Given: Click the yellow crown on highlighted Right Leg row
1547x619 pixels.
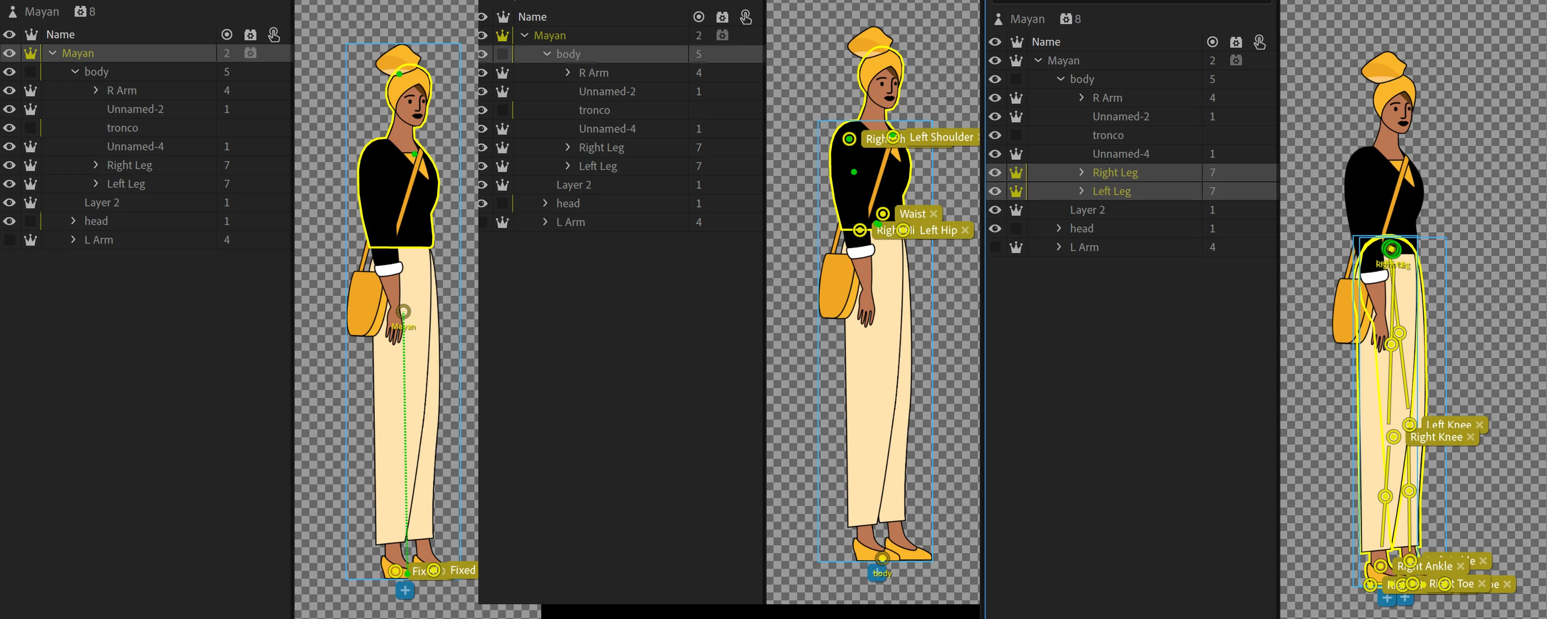Looking at the screenshot, I should pyautogui.click(x=1016, y=172).
